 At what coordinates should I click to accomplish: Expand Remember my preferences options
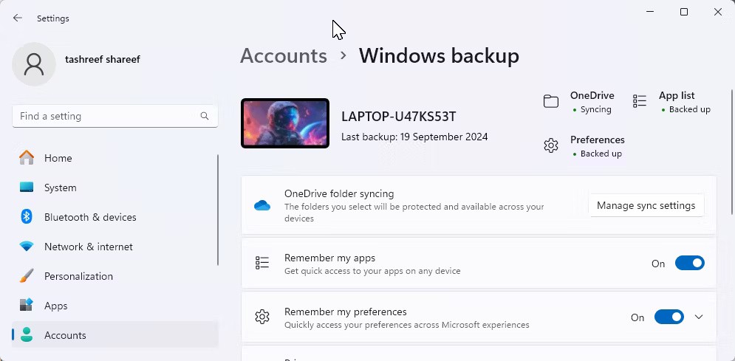(699, 317)
